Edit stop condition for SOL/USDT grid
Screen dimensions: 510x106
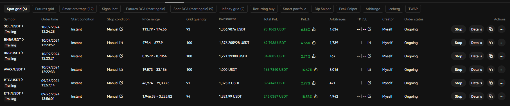tap(121, 29)
